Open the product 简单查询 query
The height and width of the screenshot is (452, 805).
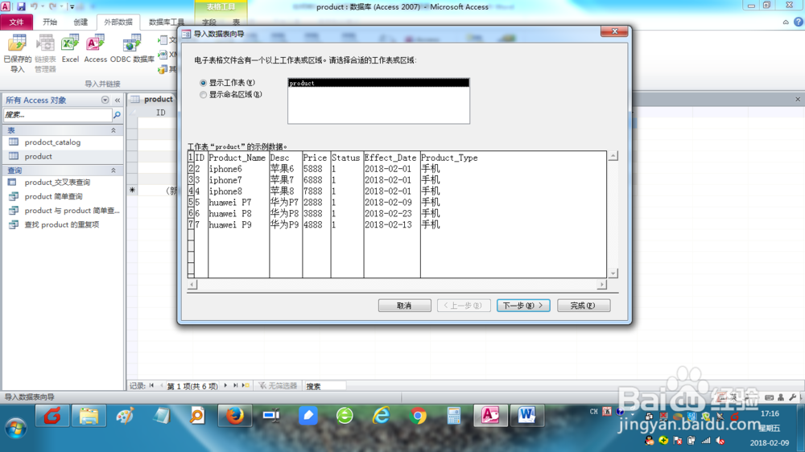coord(53,196)
